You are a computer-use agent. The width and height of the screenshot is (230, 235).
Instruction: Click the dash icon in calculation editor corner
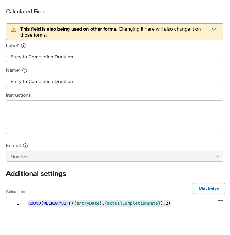pos(220,200)
